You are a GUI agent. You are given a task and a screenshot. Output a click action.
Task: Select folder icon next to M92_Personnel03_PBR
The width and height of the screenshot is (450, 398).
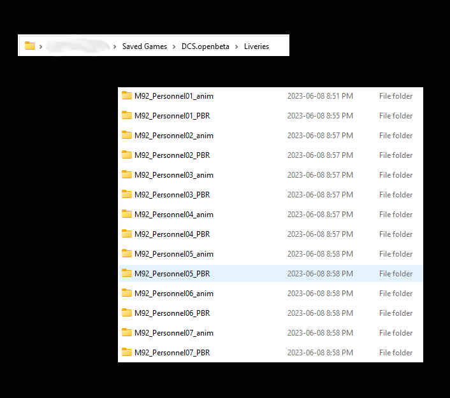(x=127, y=195)
